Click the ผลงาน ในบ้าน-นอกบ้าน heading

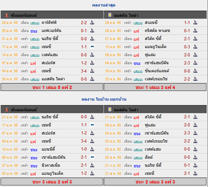coord(104,99)
